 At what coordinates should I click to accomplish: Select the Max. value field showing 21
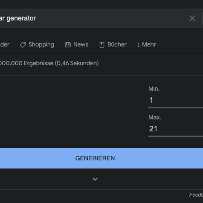coord(176,129)
